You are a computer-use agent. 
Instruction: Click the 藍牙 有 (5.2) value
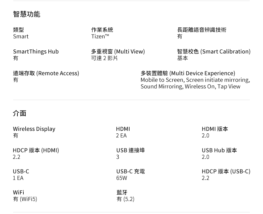point(125,199)
